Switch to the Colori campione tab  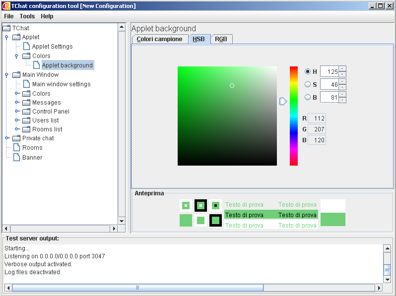(160, 39)
